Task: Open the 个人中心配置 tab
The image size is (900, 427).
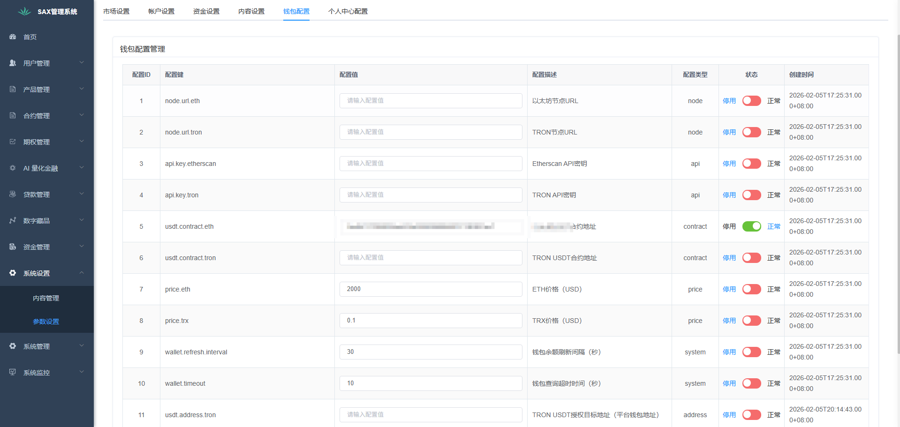Action: (x=348, y=11)
